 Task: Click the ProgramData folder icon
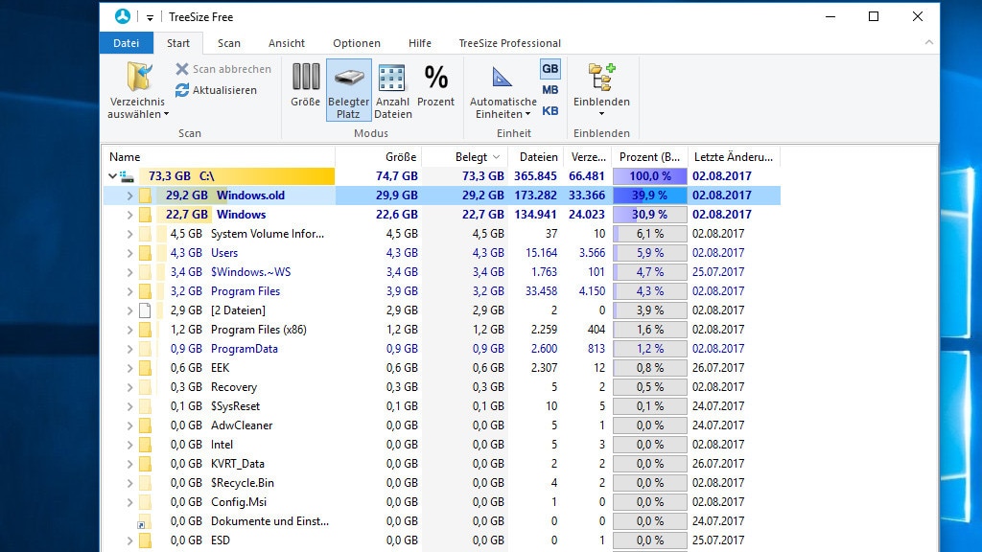145,349
